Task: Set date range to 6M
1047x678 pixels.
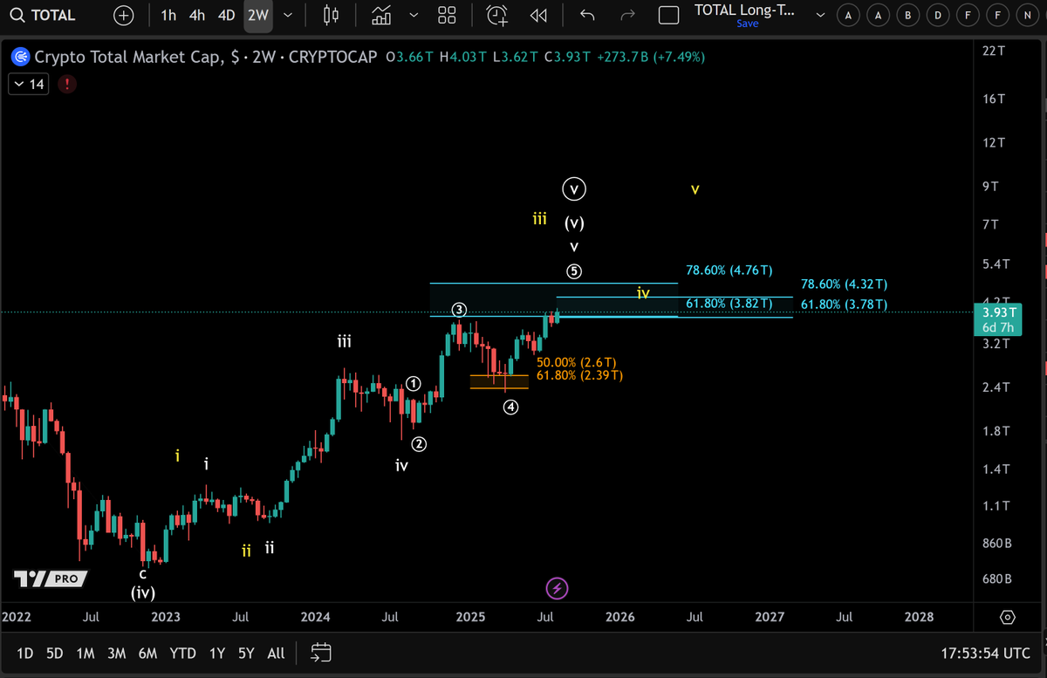Action: (147, 653)
